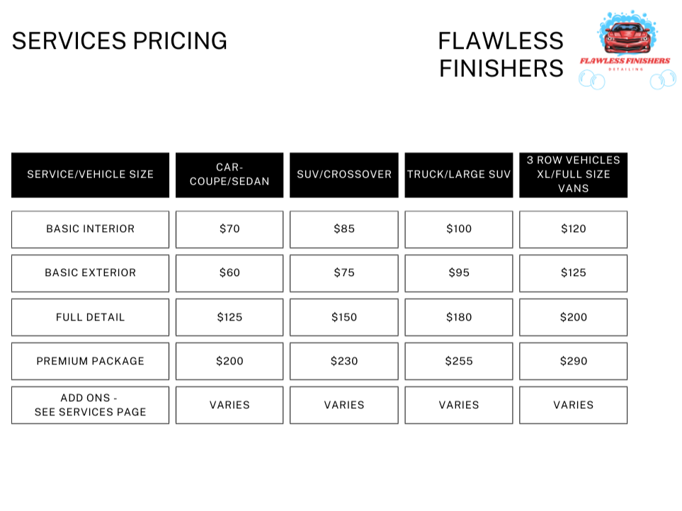The image size is (682, 511).
Task: Select the Premium Package service cell
Action: 91,361
